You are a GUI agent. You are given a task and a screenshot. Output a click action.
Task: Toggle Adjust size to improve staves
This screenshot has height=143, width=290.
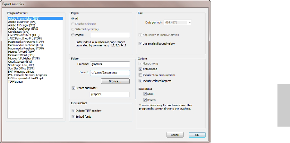click(x=140, y=35)
